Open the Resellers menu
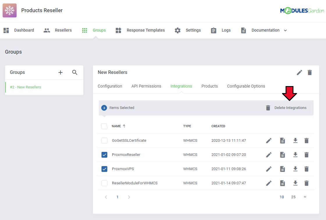This screenshot has height=220, width=326. [58, 30]
